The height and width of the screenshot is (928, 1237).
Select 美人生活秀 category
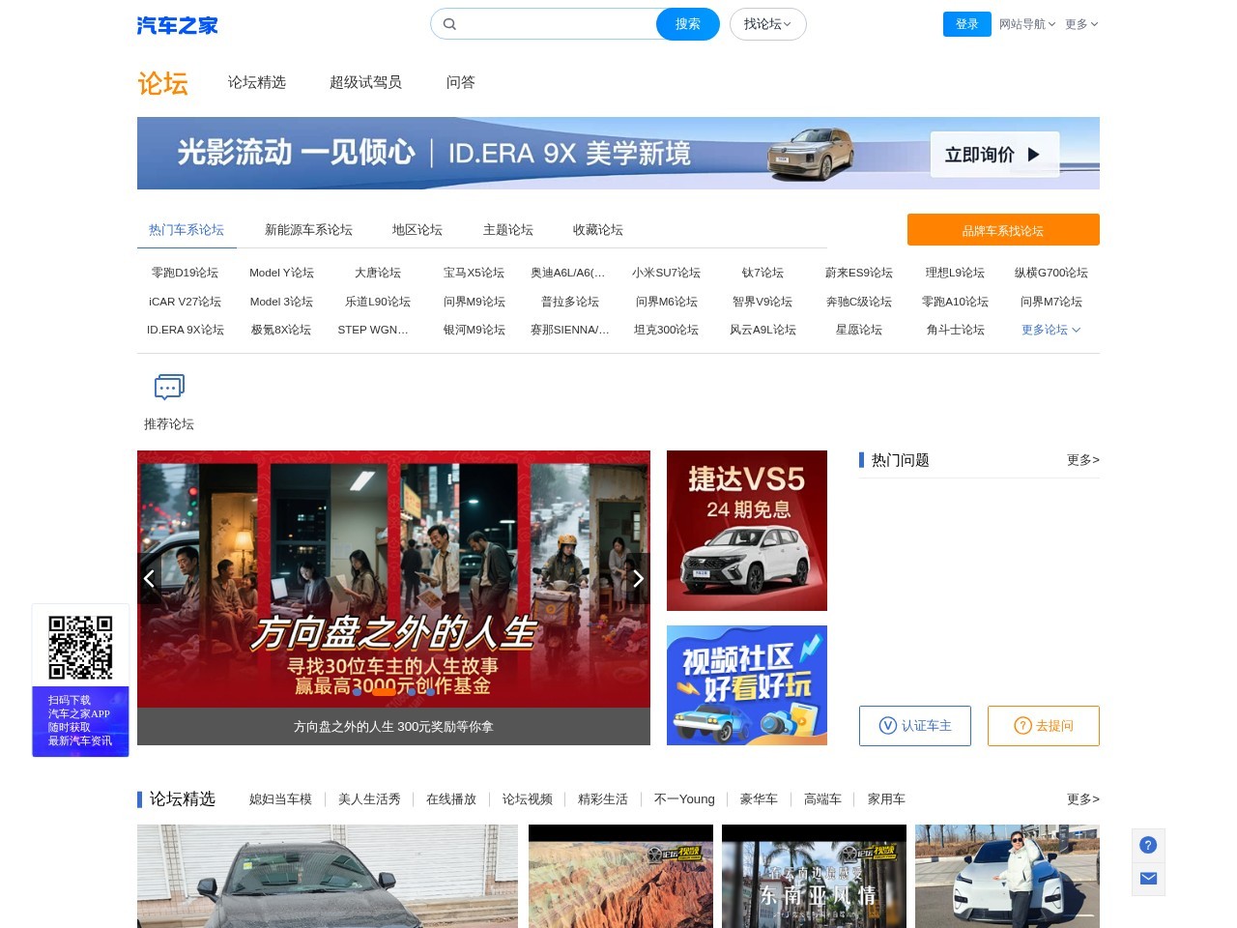(369, 799)
